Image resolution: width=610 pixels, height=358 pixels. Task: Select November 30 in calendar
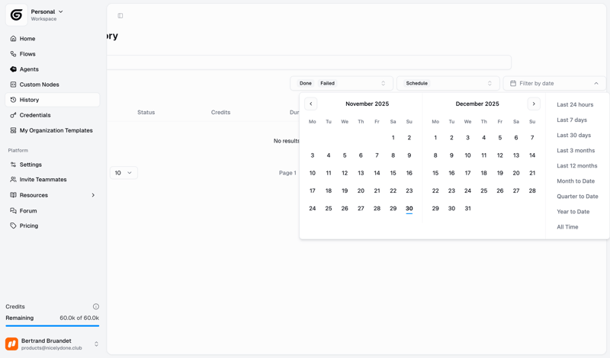[x=409, y=209]
